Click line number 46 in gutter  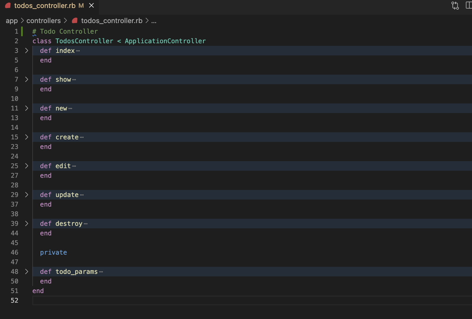point(15,252)
